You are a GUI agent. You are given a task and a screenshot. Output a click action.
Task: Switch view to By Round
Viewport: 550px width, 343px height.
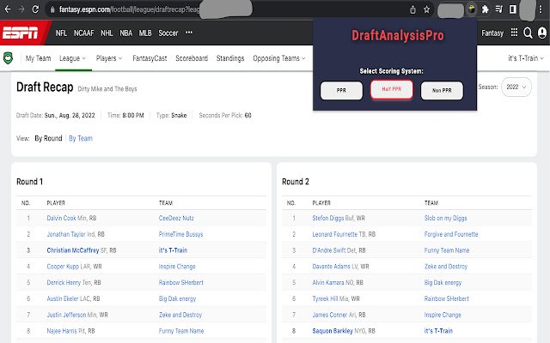pos(48,138)
